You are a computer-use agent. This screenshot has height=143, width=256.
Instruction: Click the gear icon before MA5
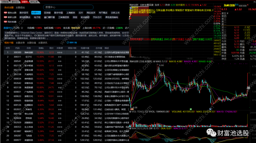tap(154, 62)
